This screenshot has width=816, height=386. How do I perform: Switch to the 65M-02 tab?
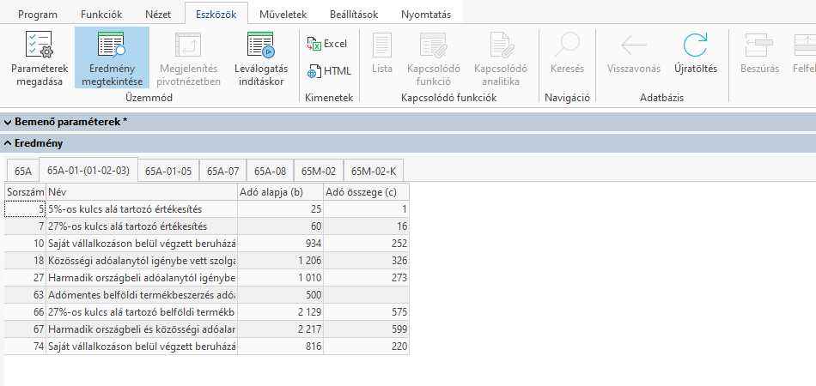point(319,171)
